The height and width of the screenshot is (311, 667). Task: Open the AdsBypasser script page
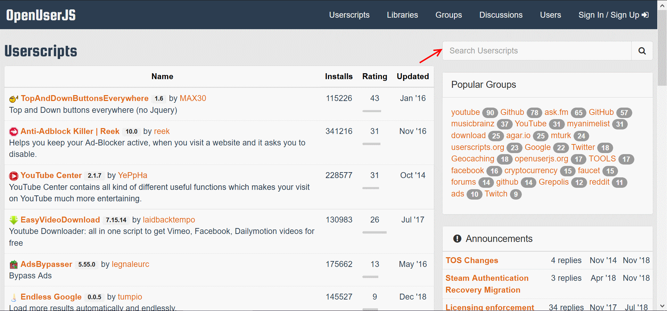pyautogui.click(x=46, y=264)
